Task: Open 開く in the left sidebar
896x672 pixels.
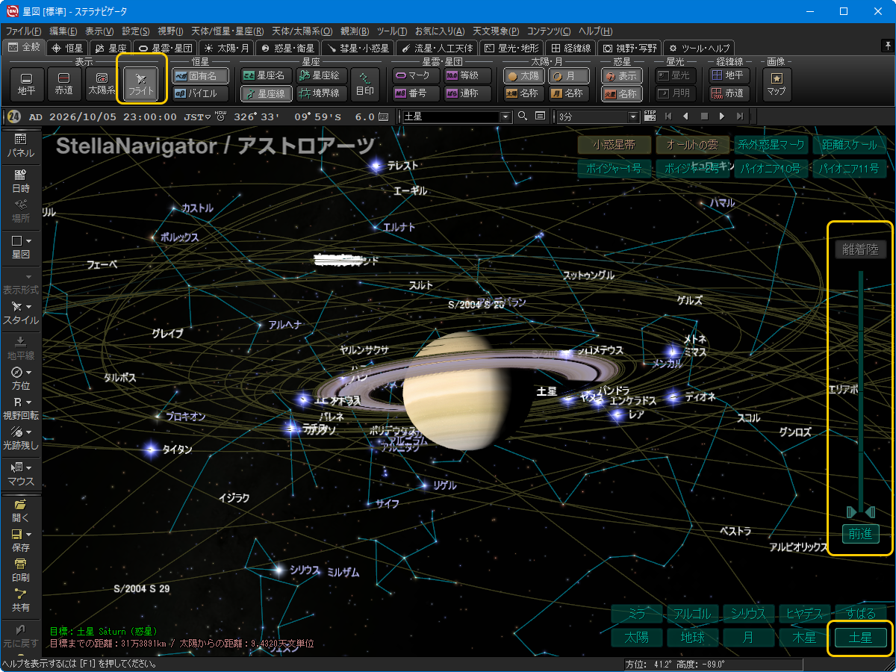Action: (20, 510)
